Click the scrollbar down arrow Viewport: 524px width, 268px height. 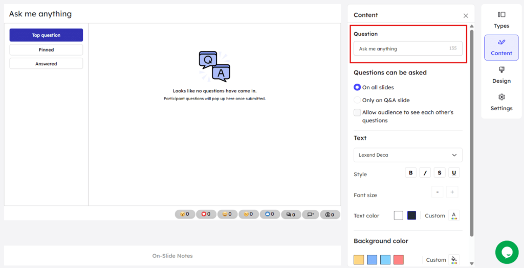(471, 263)
